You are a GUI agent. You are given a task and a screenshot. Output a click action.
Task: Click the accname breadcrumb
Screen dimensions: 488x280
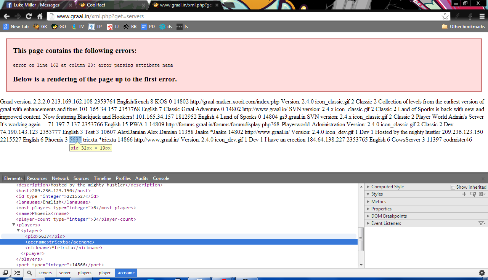click(126, 273)
